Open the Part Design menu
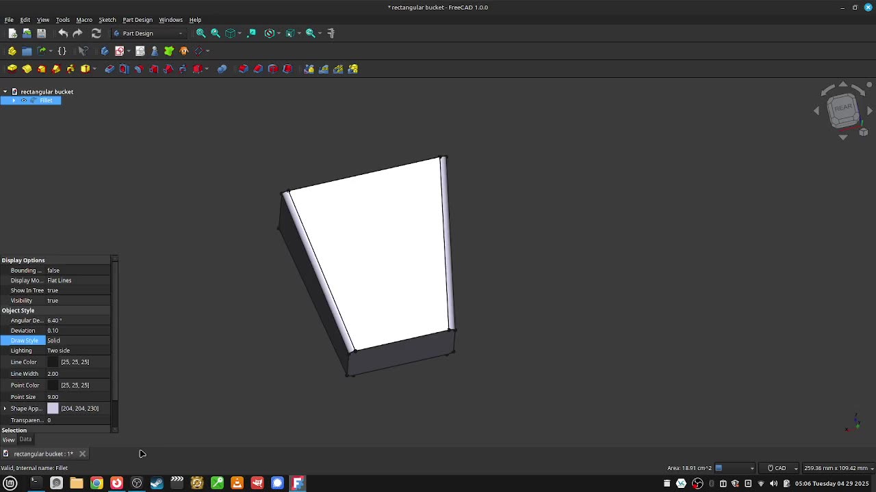 tap(138, 20)
